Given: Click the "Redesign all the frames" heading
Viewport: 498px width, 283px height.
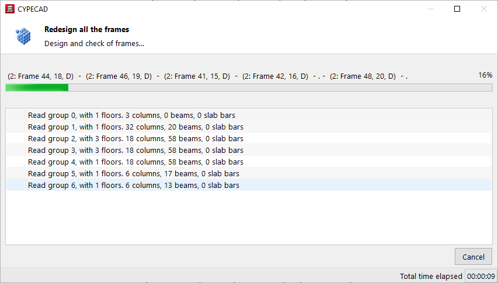Looking at the screenshot, I should (86, 29).
